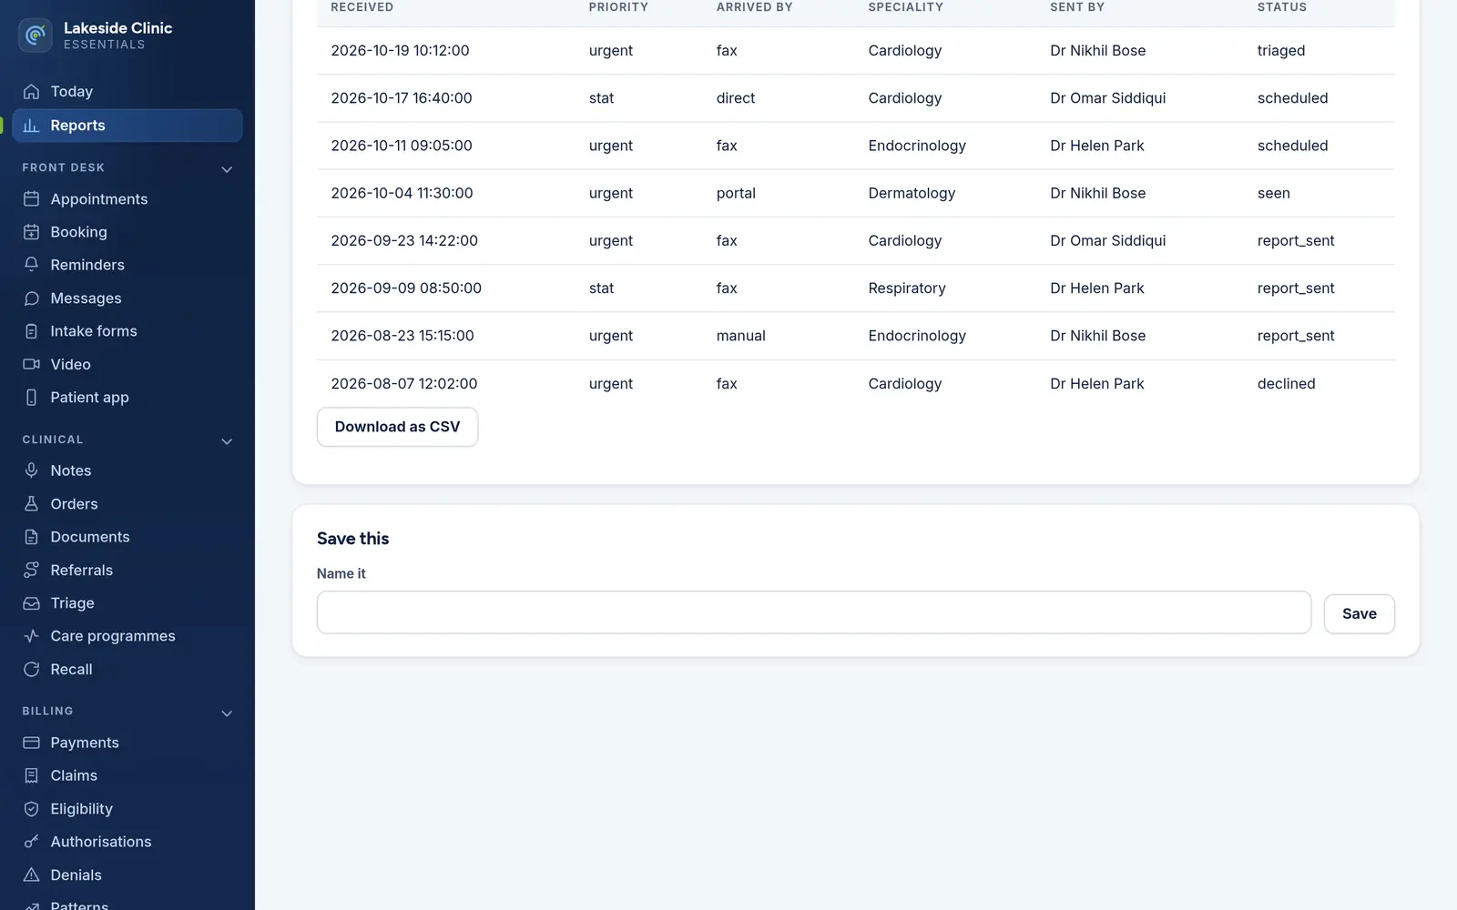Open the Orders flask icon
Screen dimensions: 1457x910
pyautogui.click(x=31, y=503)
